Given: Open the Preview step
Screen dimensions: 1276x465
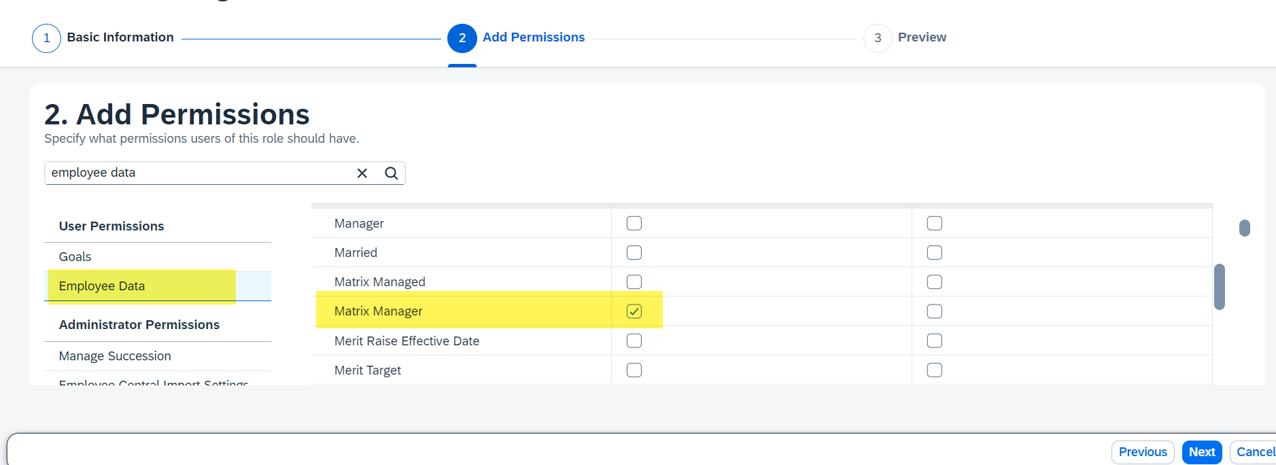Looking at the screenshot, I should pos(922,37).
